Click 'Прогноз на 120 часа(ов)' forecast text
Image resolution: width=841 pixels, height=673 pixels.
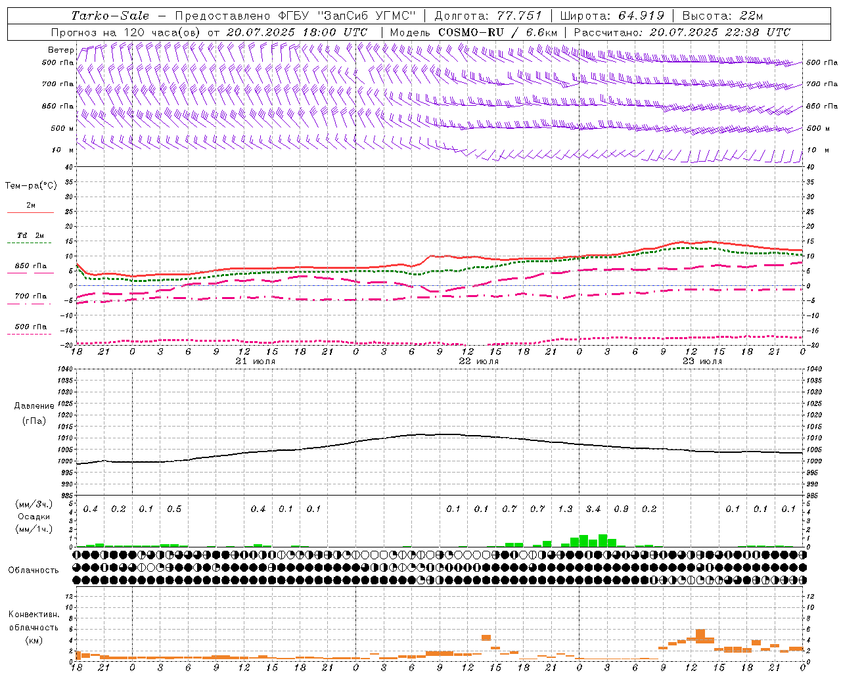tap(127, 32)
